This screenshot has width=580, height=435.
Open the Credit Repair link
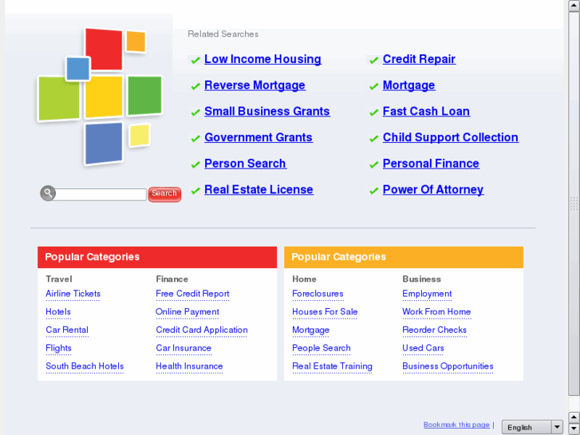(x=419, y=59)
